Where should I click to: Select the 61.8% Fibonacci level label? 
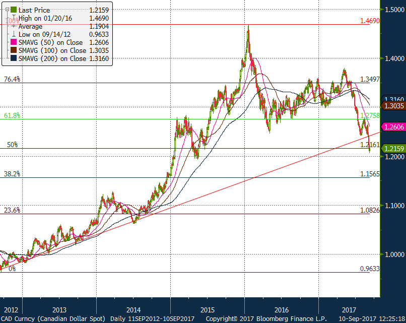(12, 115)
